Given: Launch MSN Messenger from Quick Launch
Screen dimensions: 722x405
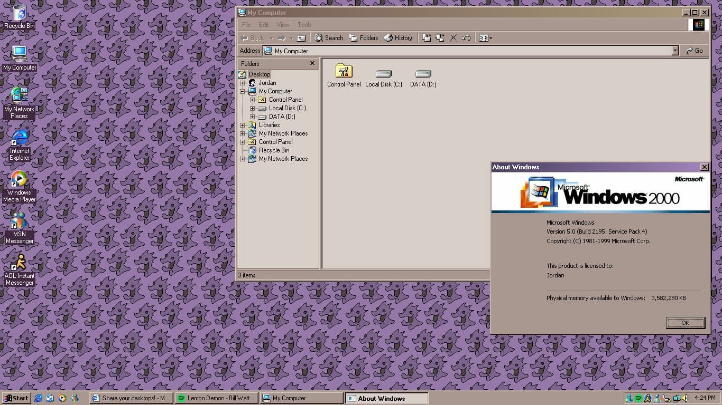Looking at the screenshot, I should [x=75, y=398].
